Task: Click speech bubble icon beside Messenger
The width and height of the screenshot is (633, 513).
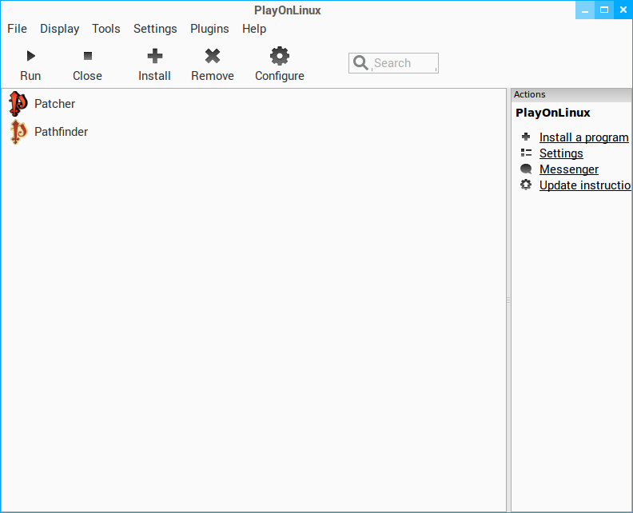Action: click(x=526, y=169)
